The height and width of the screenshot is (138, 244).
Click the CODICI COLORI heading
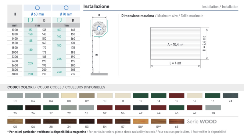coord(20,87)
